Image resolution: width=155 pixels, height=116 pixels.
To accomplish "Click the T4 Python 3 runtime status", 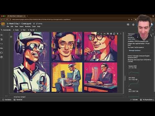I will point(147,100).
